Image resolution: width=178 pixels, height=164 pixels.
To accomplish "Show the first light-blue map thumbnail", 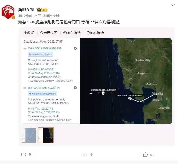I will coord(29,135).
